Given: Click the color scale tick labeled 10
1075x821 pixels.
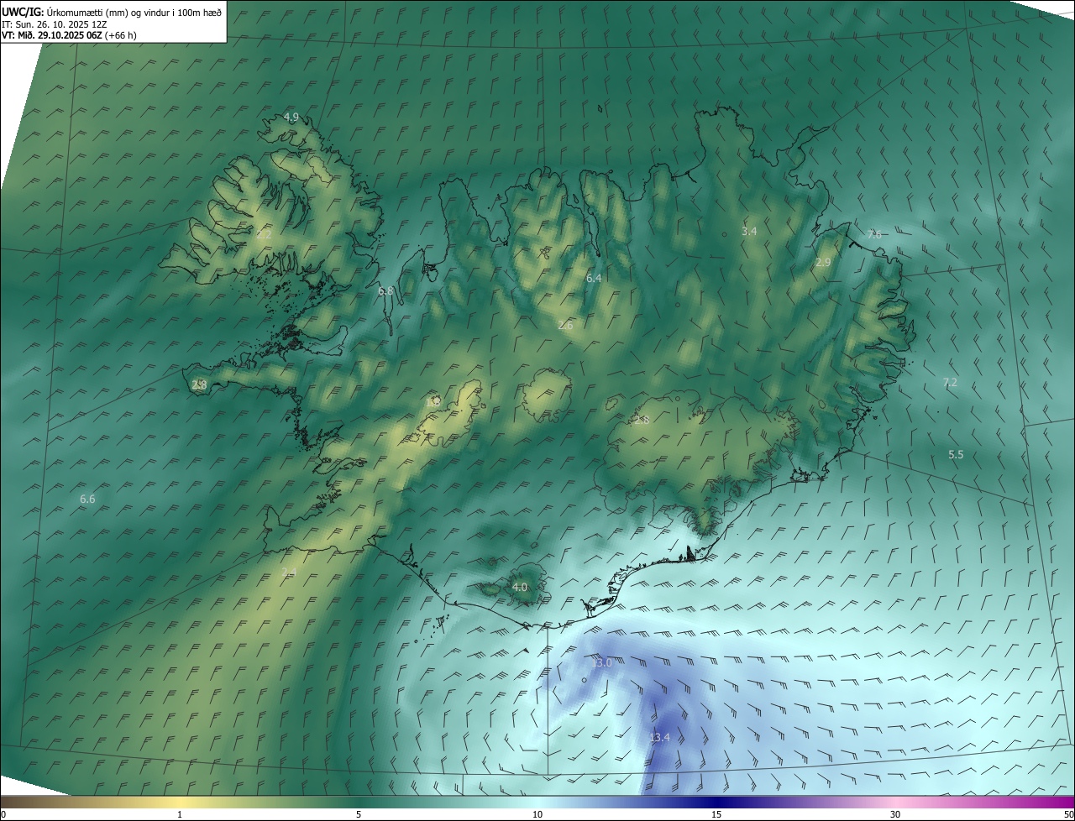Looking at the screenshot, I should (x=537, y=814).
